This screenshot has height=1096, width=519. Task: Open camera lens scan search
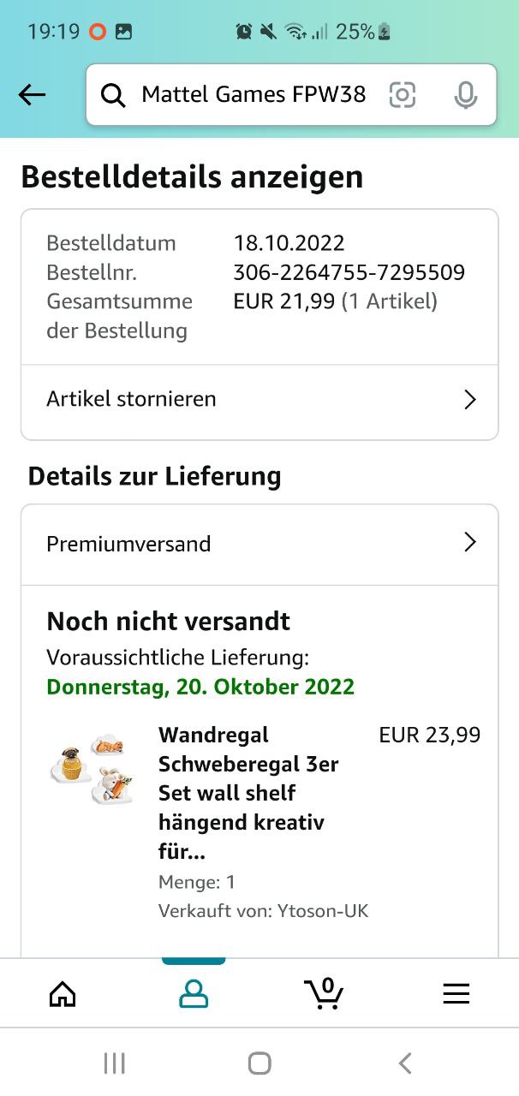coord(402,95)
